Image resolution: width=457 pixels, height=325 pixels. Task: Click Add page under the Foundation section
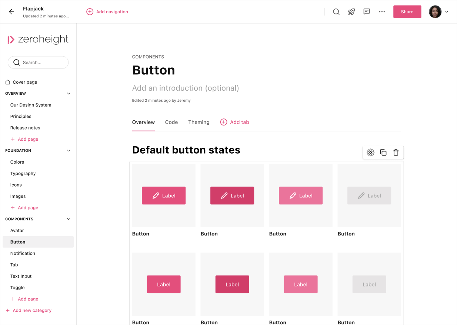(x=28, y=208)
